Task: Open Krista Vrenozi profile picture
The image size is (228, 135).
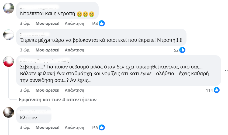Action: 9,112
